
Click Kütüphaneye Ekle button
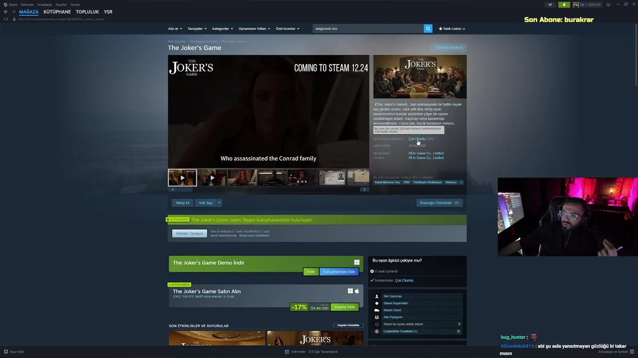(x=339, y=271)
